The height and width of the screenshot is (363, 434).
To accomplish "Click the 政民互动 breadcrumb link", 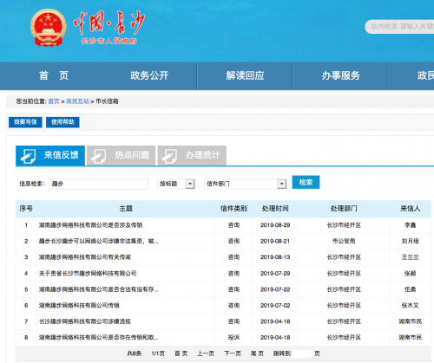I will click(x=77, y=101).
